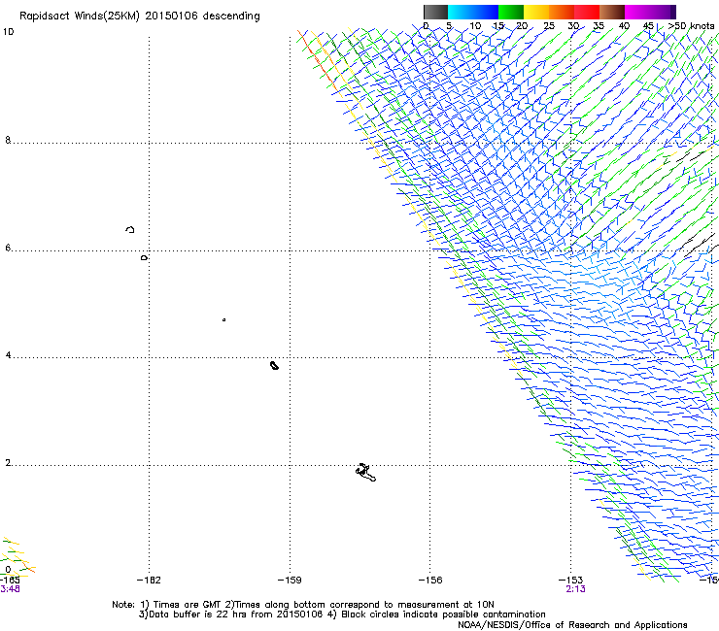This screenshot has width=719, height=631.
Task: Click the tiny island dot between latitudes 4 and 6
Action: click(223, 319)
